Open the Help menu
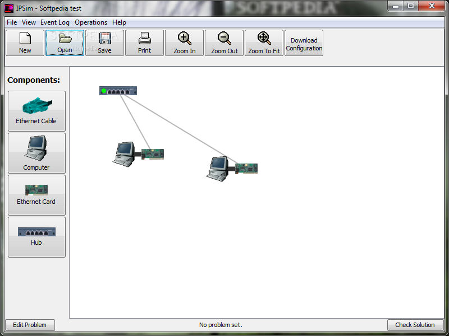Screen dimensions: 449x336 tap(119, 22)
